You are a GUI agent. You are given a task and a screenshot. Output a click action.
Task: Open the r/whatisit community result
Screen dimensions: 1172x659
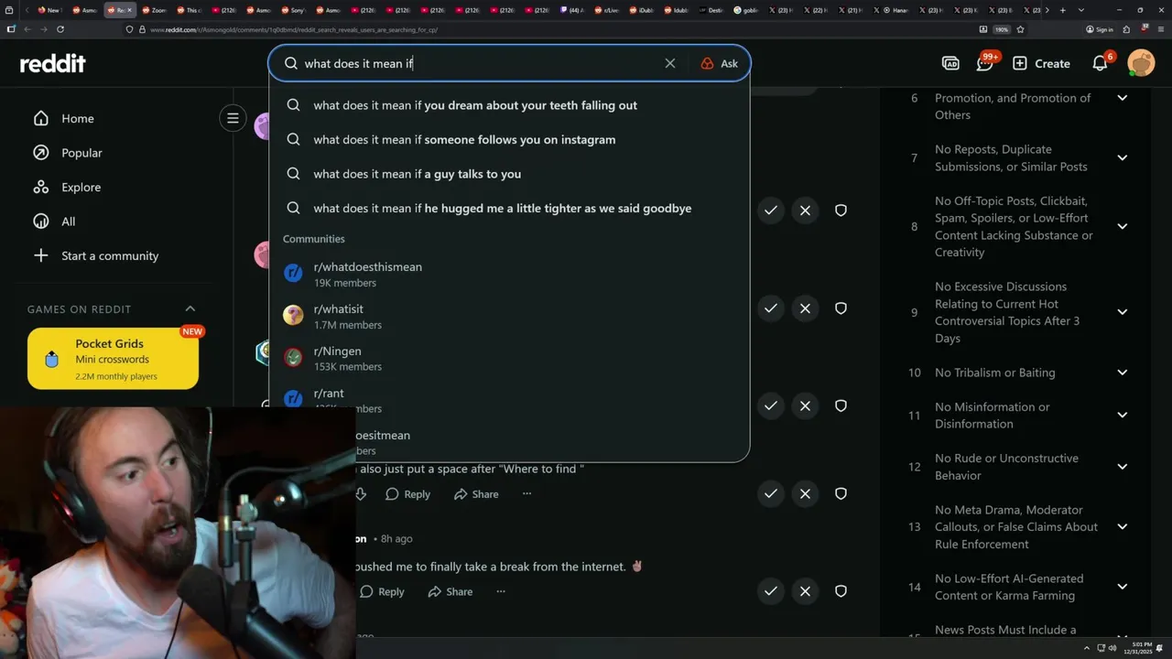point(509,316)
